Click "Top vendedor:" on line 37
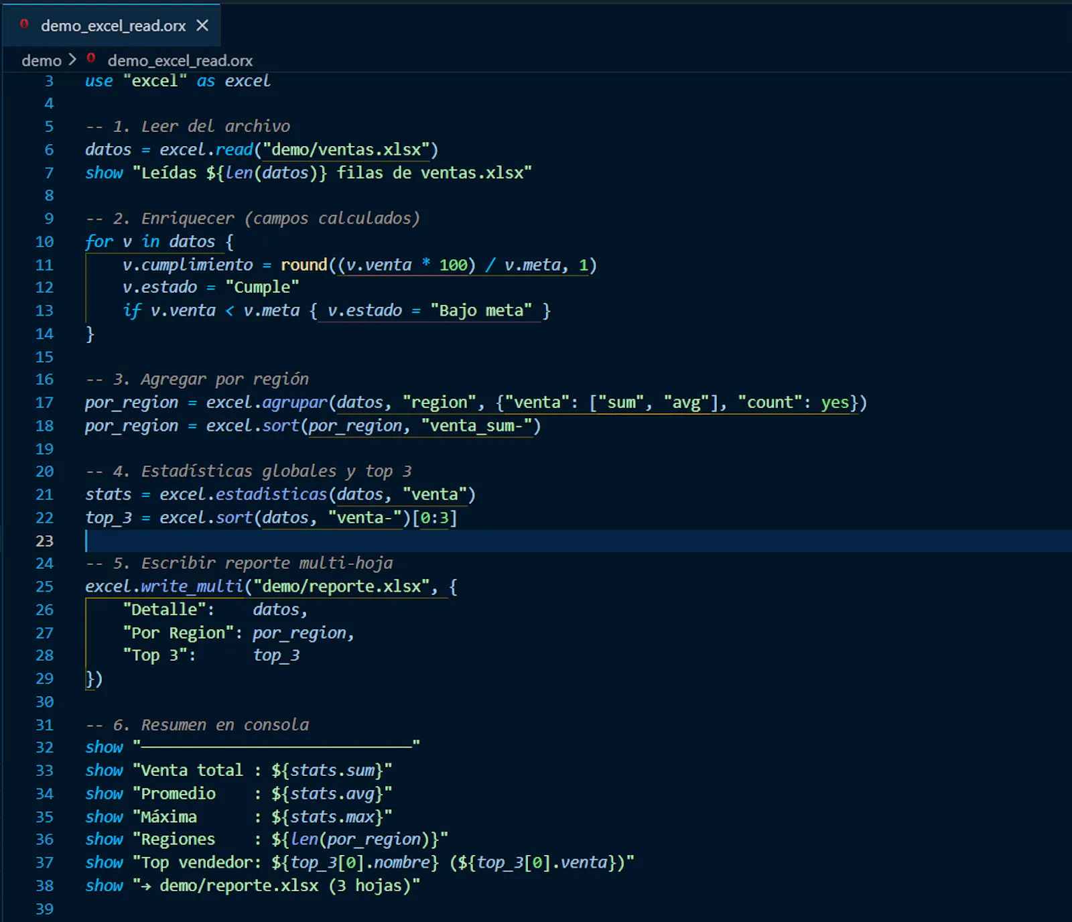The height and width of the screenshot is (922, 1072). (202, 863)
